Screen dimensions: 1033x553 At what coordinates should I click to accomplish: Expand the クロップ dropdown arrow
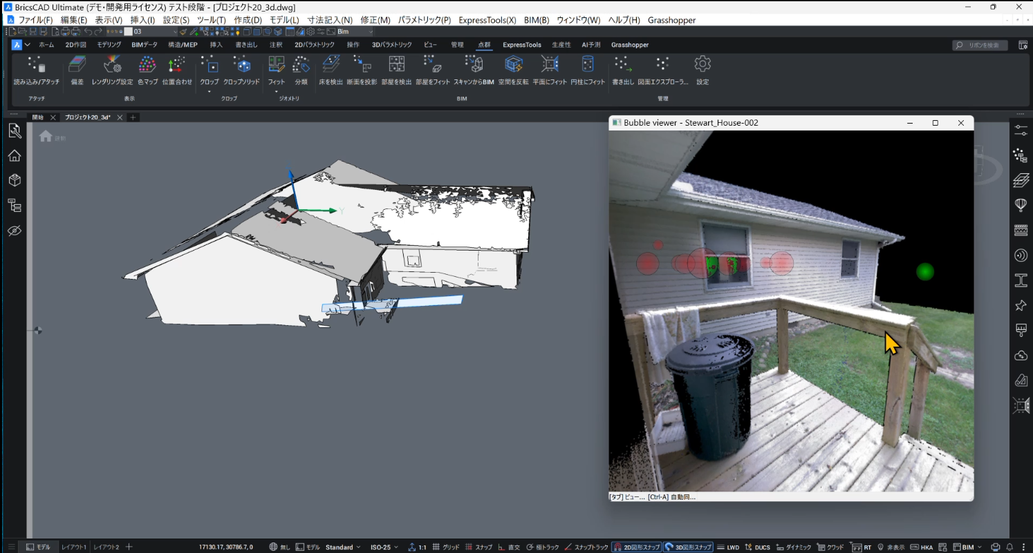210,90
